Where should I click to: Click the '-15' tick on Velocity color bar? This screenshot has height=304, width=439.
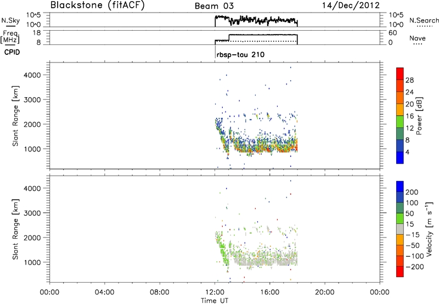click(412, 235)
